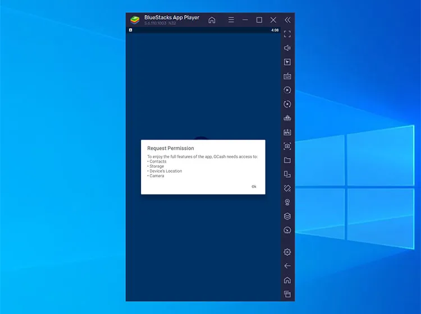Install APK using the APK icon
This screenshot has height=314, width=421.
tap(287, 132)
